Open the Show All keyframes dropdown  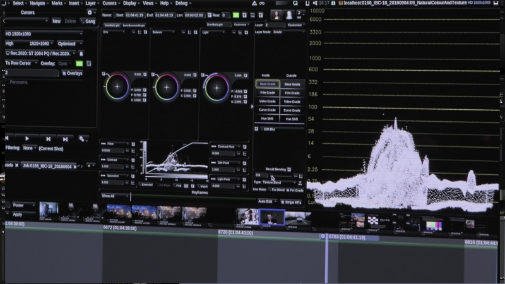coord(114,196)
